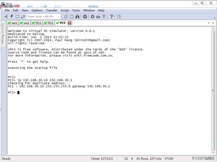Screen dimensions: 217x162
Task: Click the terminal scrollbar down arrow
Action: pyautogui.click(x=213, y=152)
